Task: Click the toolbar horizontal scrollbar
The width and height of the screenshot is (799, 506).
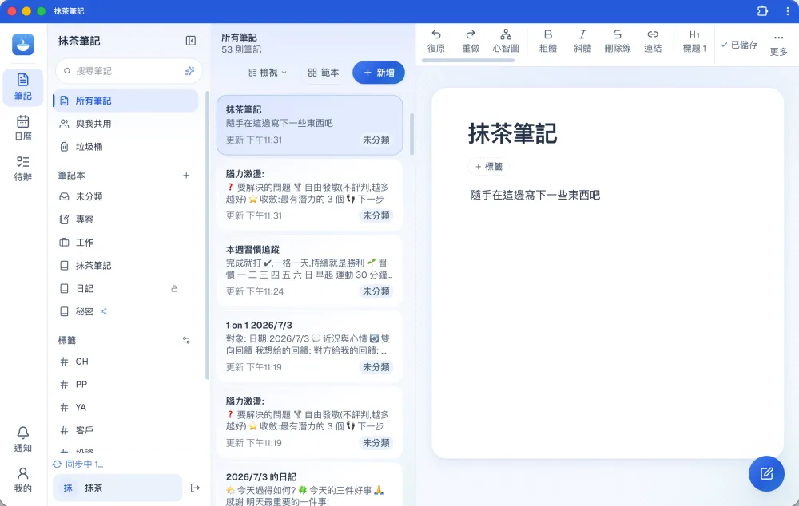Action: coord(467,60)
